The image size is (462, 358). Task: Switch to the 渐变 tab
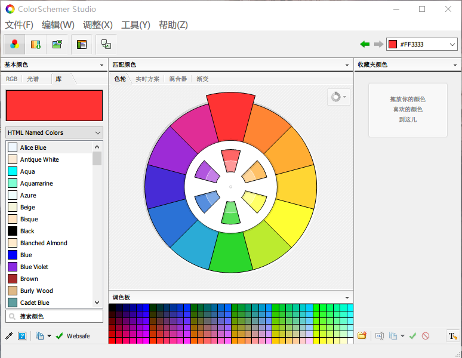coord(202,79)
